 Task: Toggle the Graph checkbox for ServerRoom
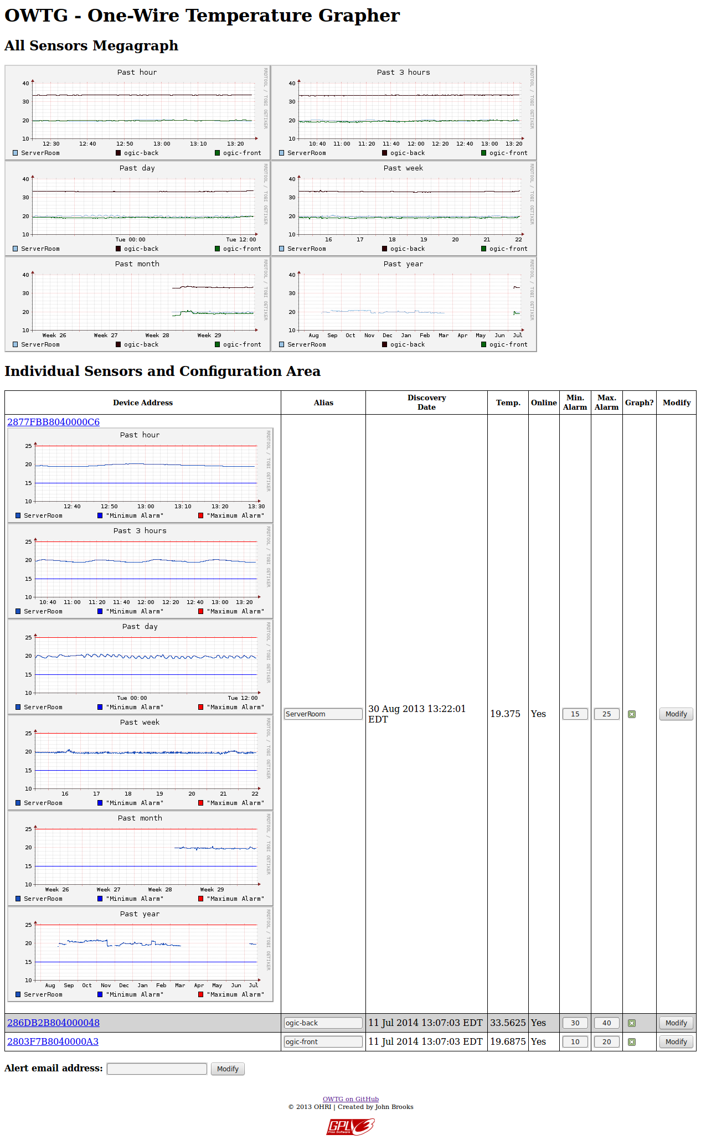(x=632, y=714)
